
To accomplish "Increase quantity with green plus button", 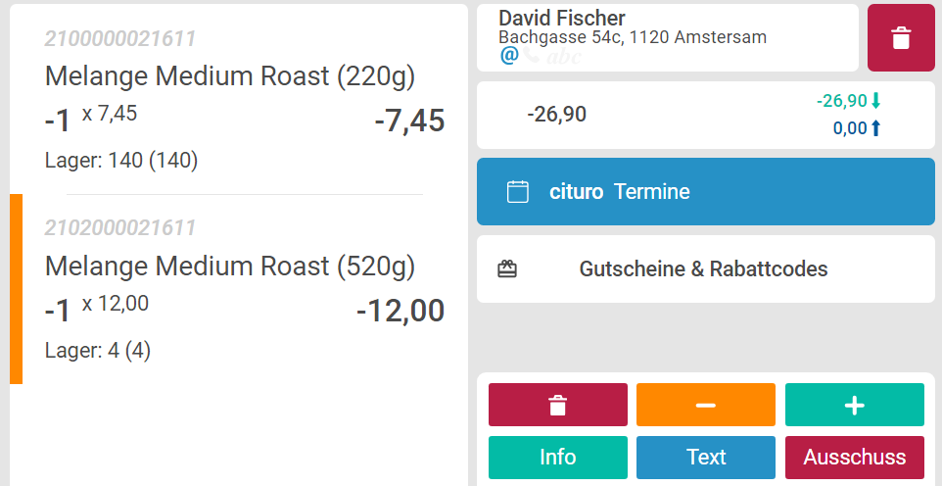I will 854,405.
